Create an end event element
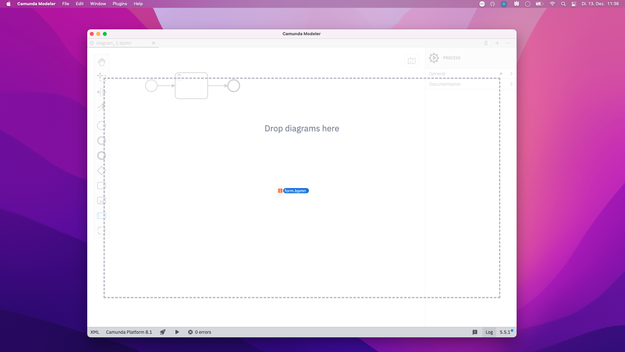 coord(101,155)
